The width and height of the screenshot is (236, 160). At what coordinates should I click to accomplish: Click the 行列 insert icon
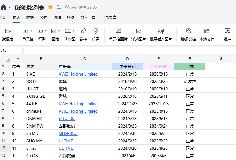(x=40, y=31)
